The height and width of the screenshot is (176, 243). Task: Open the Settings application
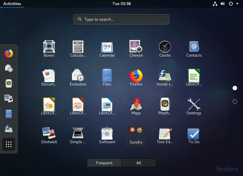(x=194, y=106)
